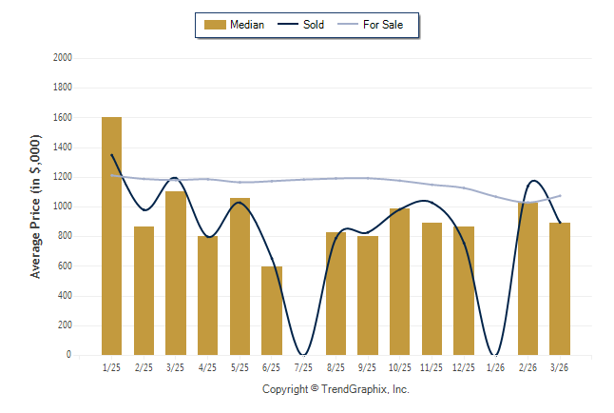Open the TrendGraphix copyright link
Viewport: 614px width, 413px height.
tap(336, 389)
